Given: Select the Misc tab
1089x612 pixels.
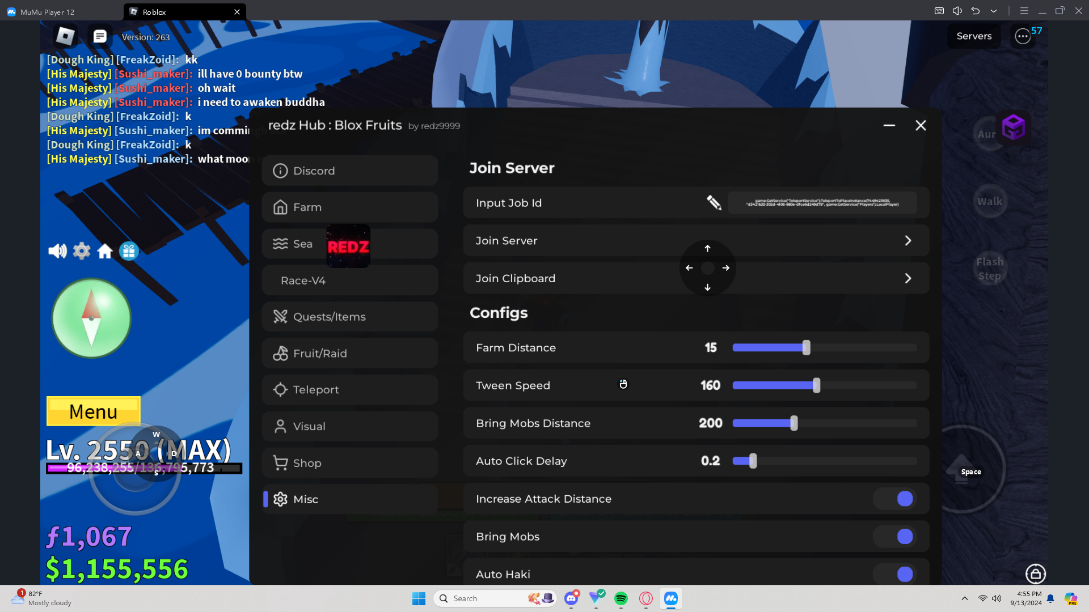Looking at the screenshot, I should point(350,499).
